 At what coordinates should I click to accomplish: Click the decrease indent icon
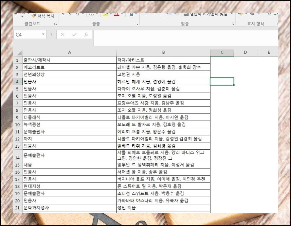[x=169, y=14]
